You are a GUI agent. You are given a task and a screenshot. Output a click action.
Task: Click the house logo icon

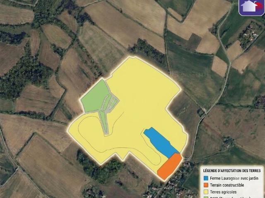coord(252,7)
